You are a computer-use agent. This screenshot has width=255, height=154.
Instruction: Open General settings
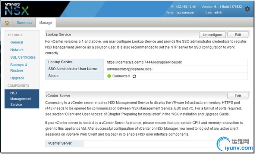pos(17,42)
